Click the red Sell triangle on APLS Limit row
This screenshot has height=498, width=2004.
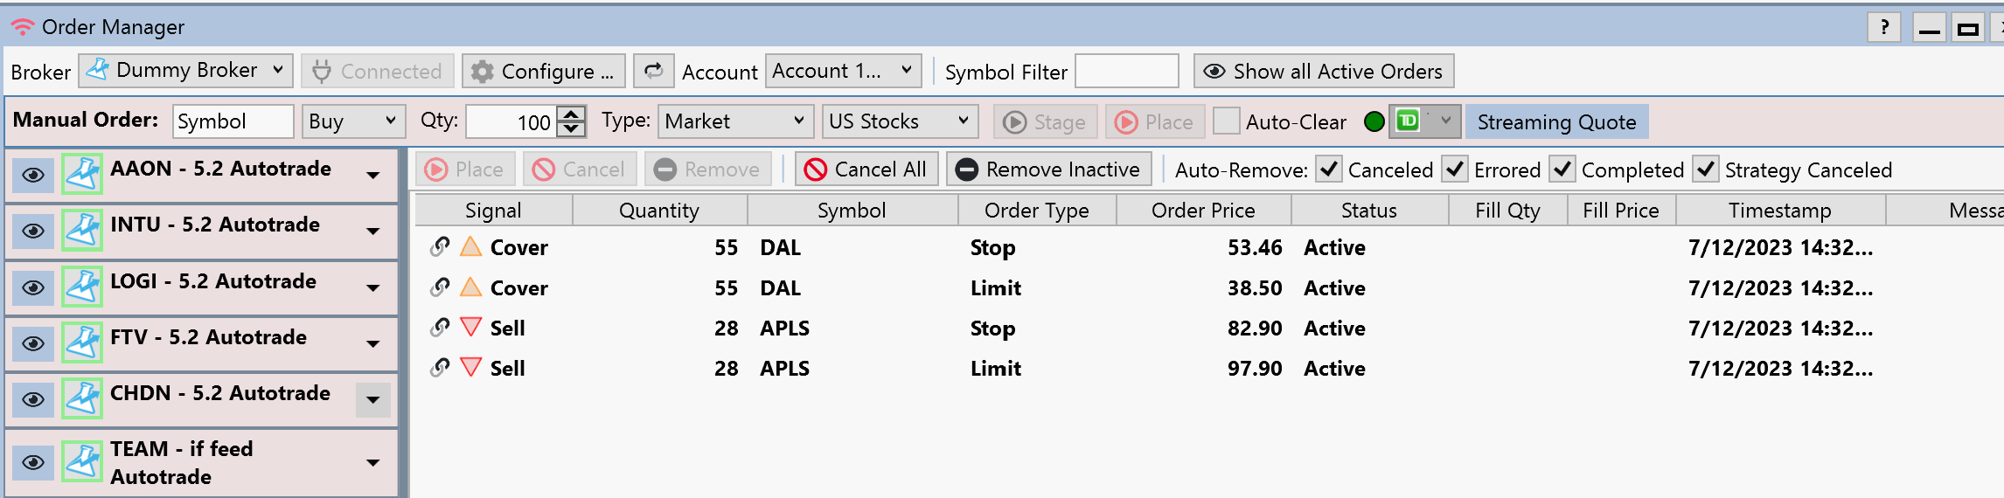tap(470, 368)
